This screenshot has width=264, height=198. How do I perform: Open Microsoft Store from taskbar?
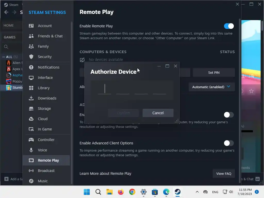coord(155,192)
